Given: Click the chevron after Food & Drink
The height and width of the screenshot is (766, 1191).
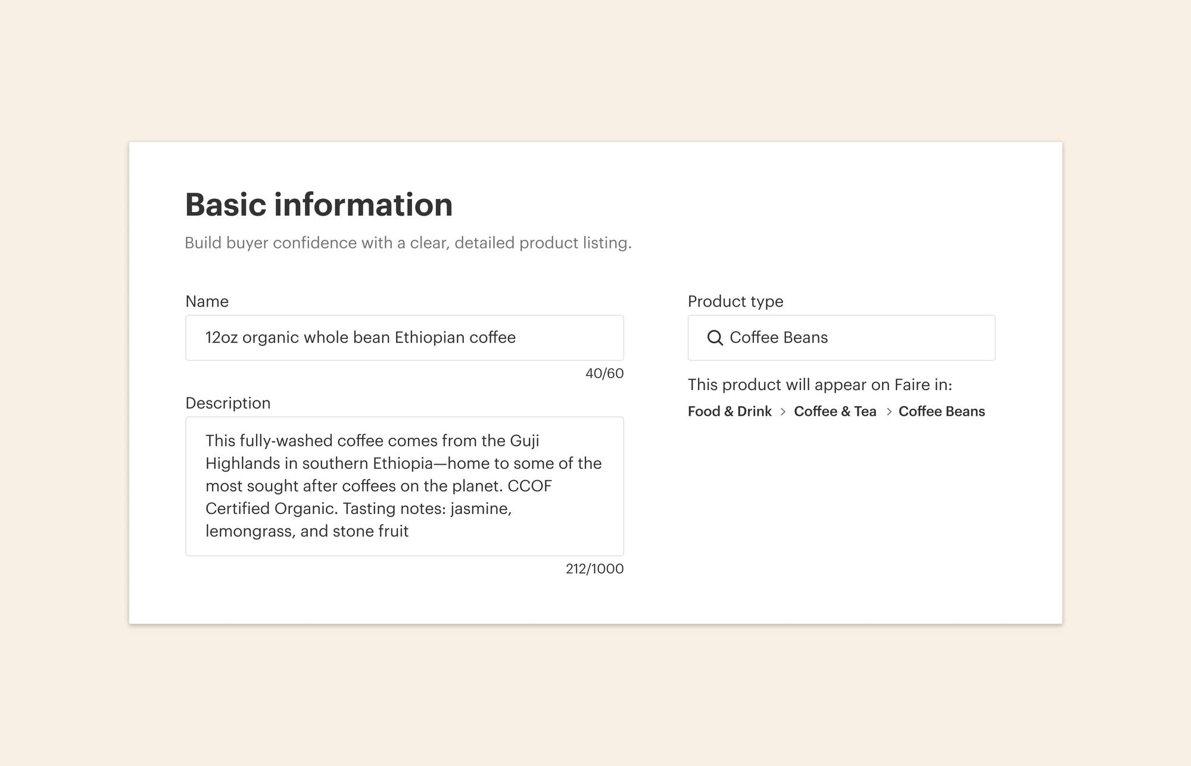Looking at the screenshot, I should (783, 412).
